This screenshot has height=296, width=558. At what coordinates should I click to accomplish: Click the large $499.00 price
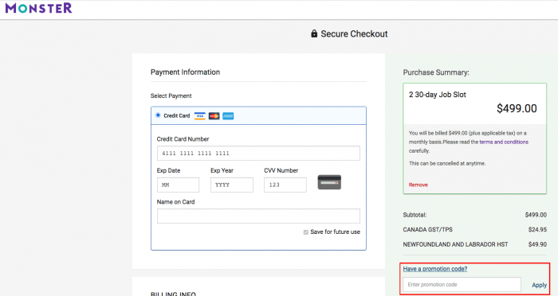(517, 108)
